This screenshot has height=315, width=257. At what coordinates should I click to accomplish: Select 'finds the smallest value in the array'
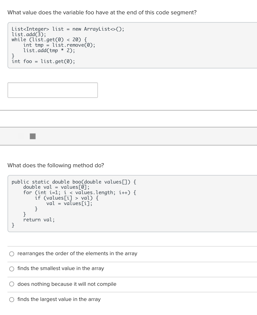click(12, 269)
